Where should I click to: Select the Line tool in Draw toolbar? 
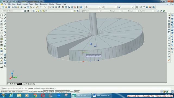(x=5, y=15)
